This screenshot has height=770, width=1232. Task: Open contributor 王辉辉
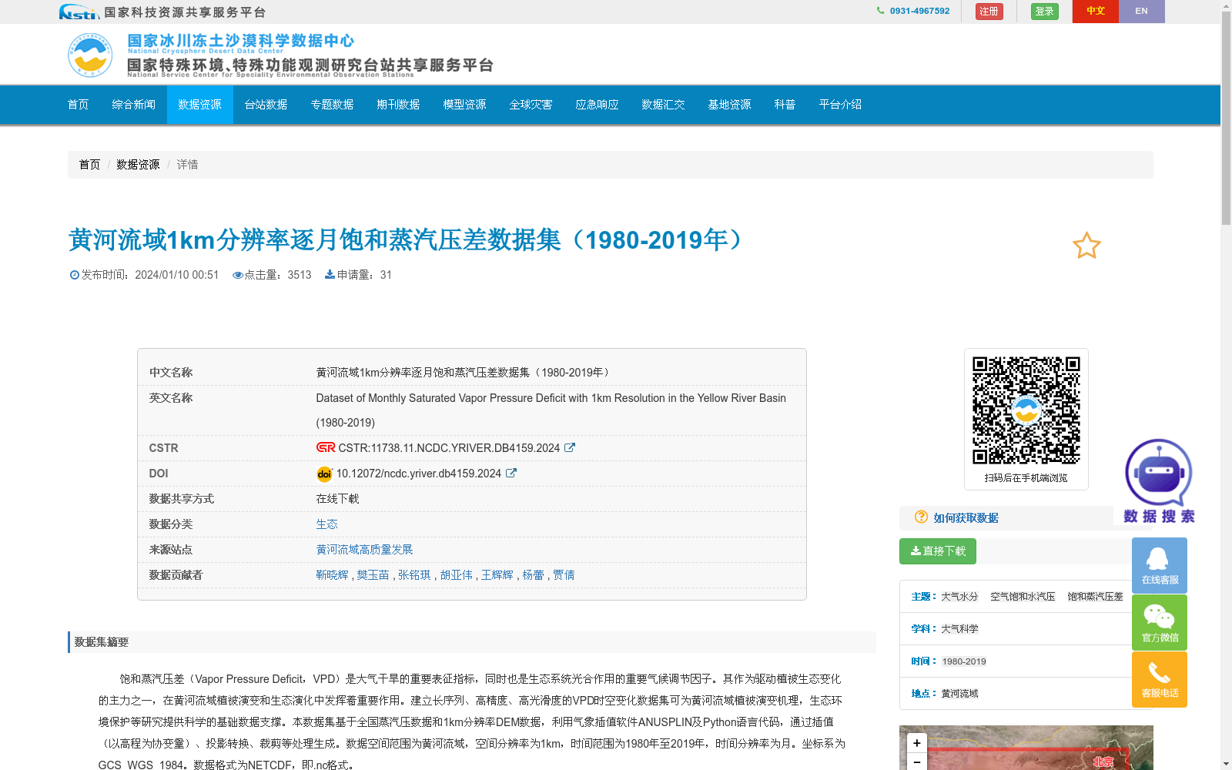pos(497,575)
